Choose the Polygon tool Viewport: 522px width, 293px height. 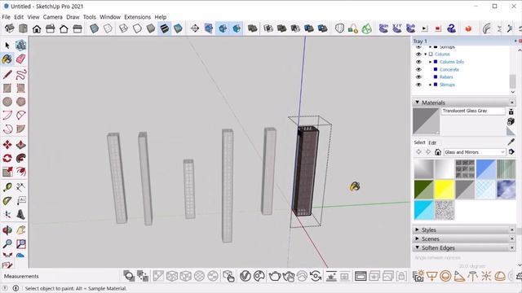[20, 102]
